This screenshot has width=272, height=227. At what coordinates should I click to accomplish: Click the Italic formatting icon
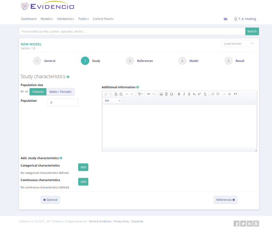click(x=184, y=94)
